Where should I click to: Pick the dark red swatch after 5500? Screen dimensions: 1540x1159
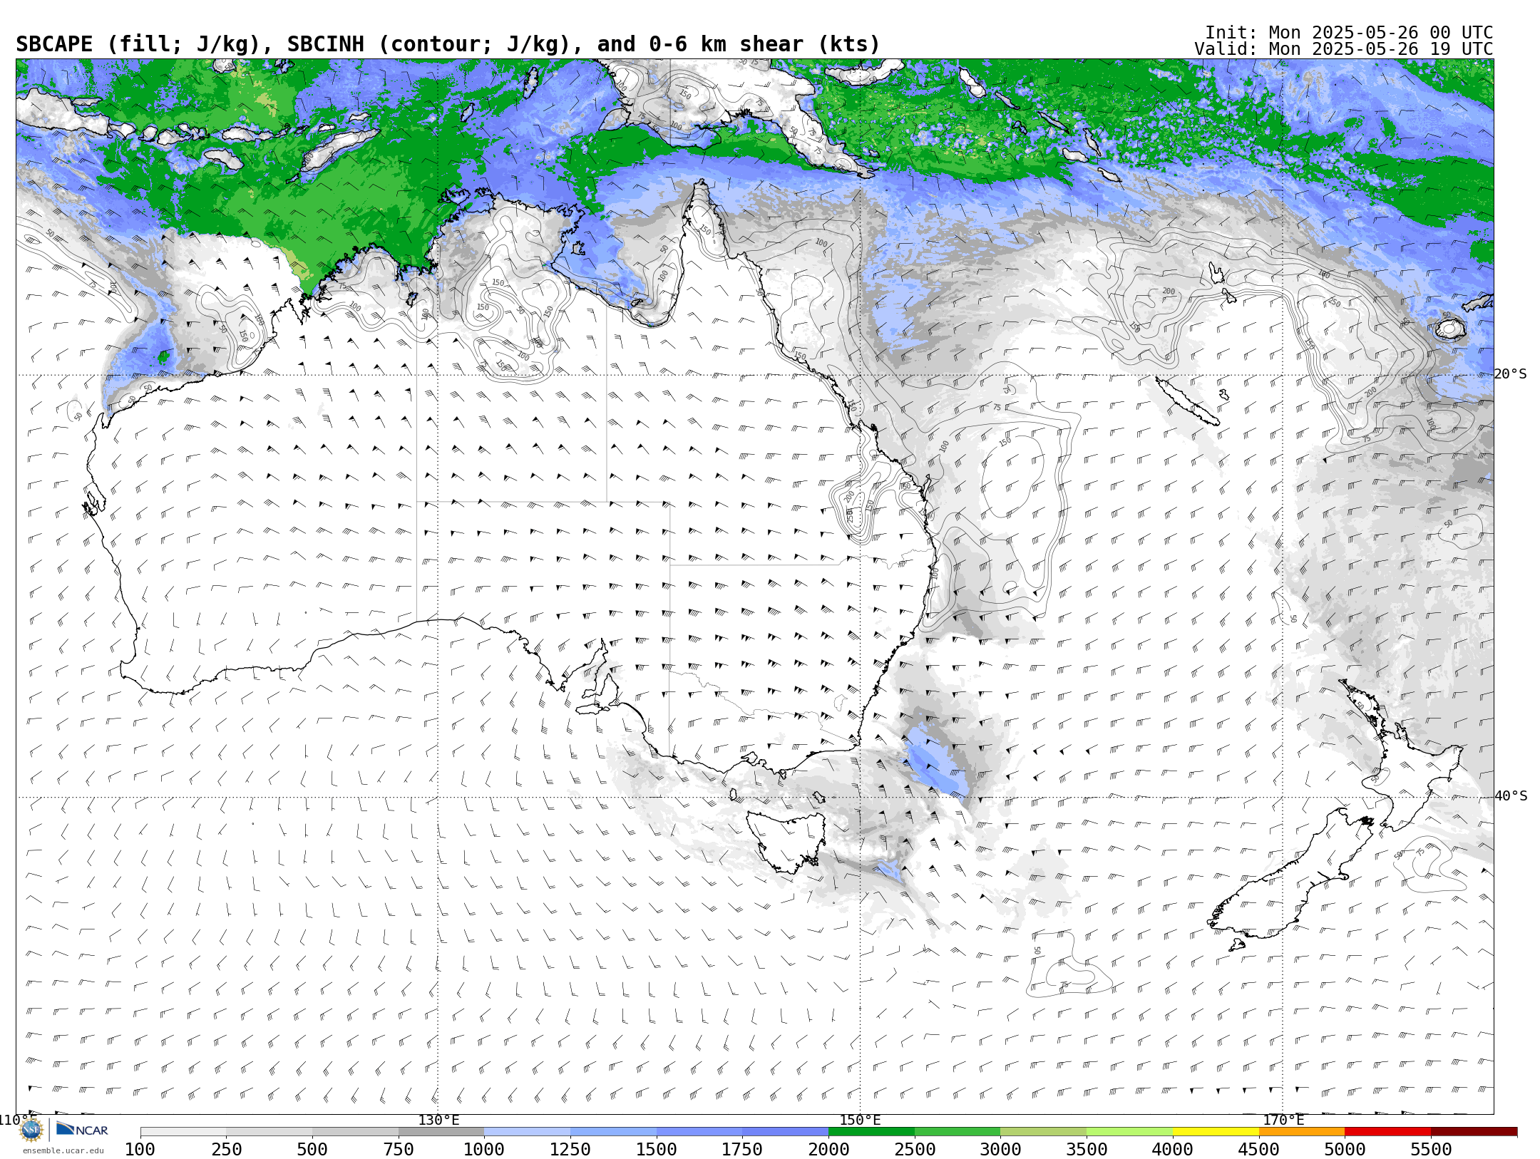coord(1474,1132)
